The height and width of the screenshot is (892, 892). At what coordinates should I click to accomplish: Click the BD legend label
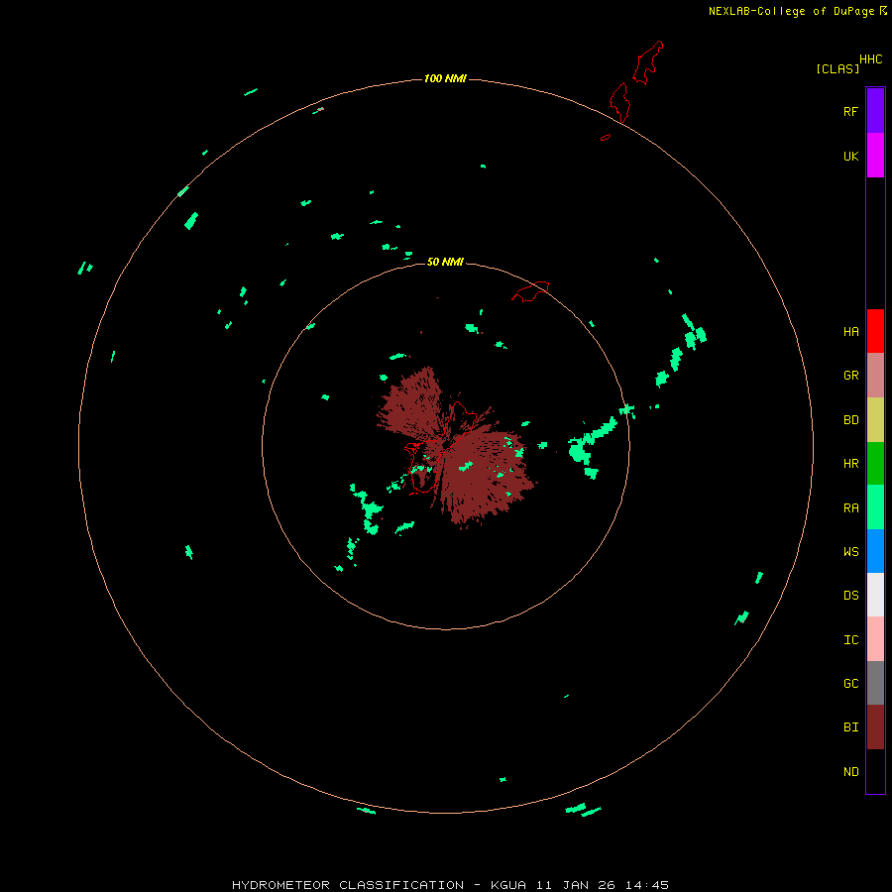tap(850, 419)
